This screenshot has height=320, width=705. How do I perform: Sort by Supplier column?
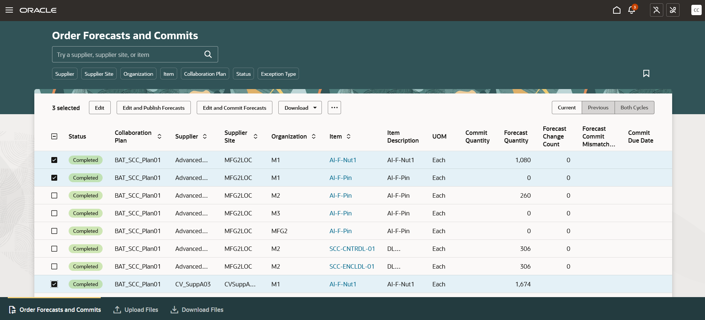click(205, 136)
